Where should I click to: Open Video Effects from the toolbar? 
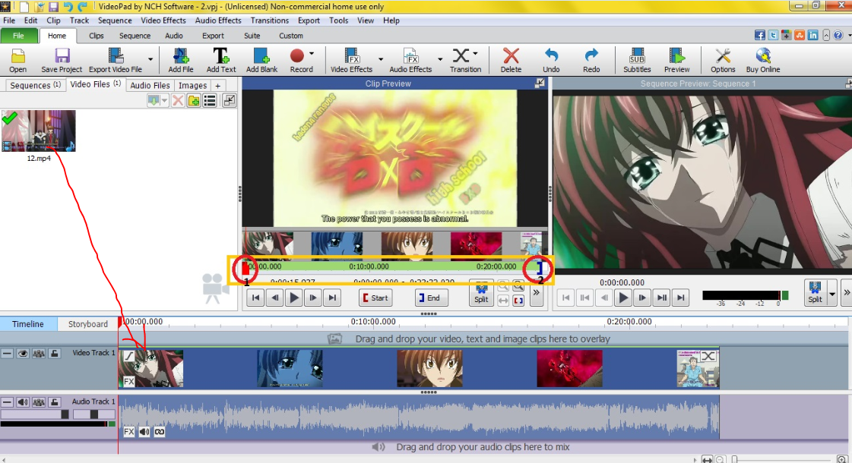351,61
